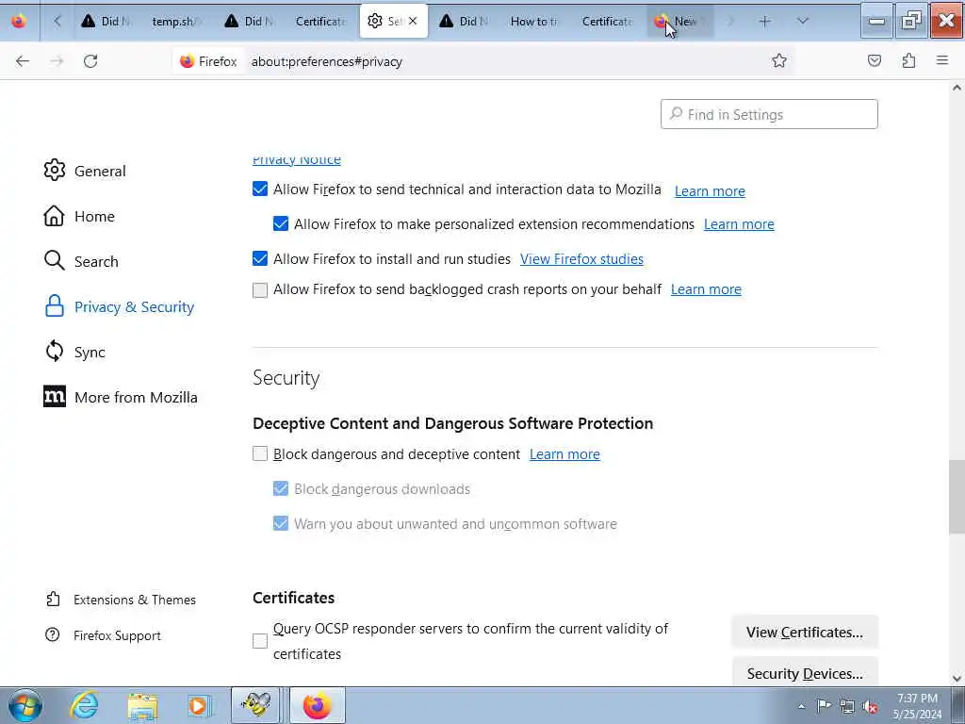The image size is (965, 724).
Task: Open Learn more for crash reports
Action: click(x=706, y=289)
